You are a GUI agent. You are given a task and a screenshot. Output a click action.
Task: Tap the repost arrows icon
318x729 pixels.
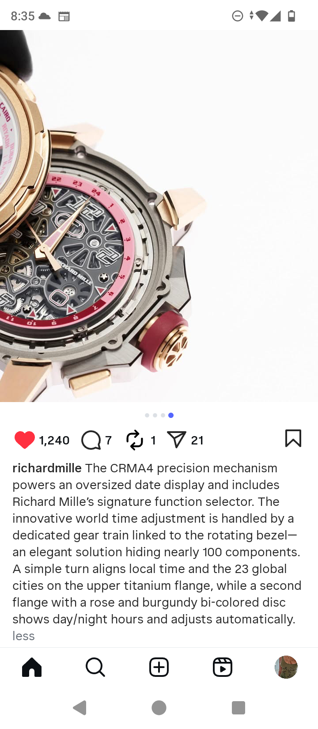pyautogui.click(x=135, y=440)
